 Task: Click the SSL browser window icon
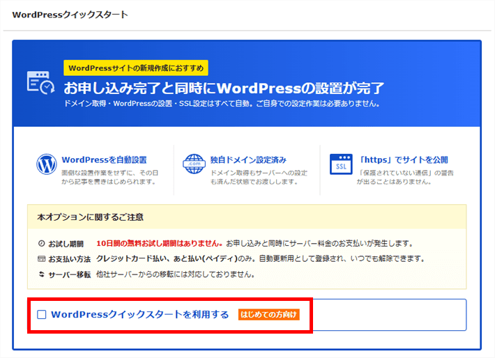[341, 164]
